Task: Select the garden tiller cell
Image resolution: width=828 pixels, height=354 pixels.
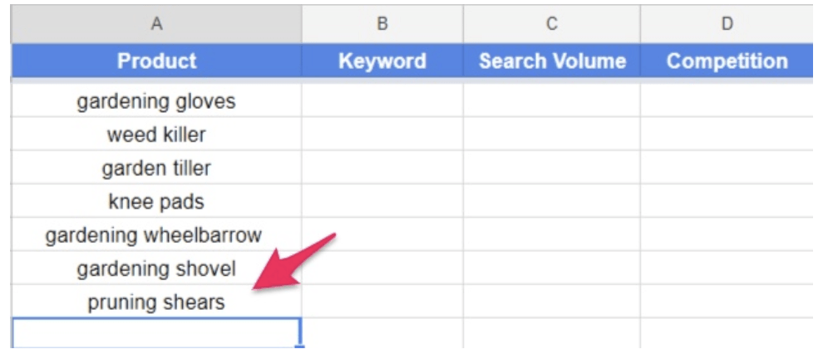Action: coord(156,169)
